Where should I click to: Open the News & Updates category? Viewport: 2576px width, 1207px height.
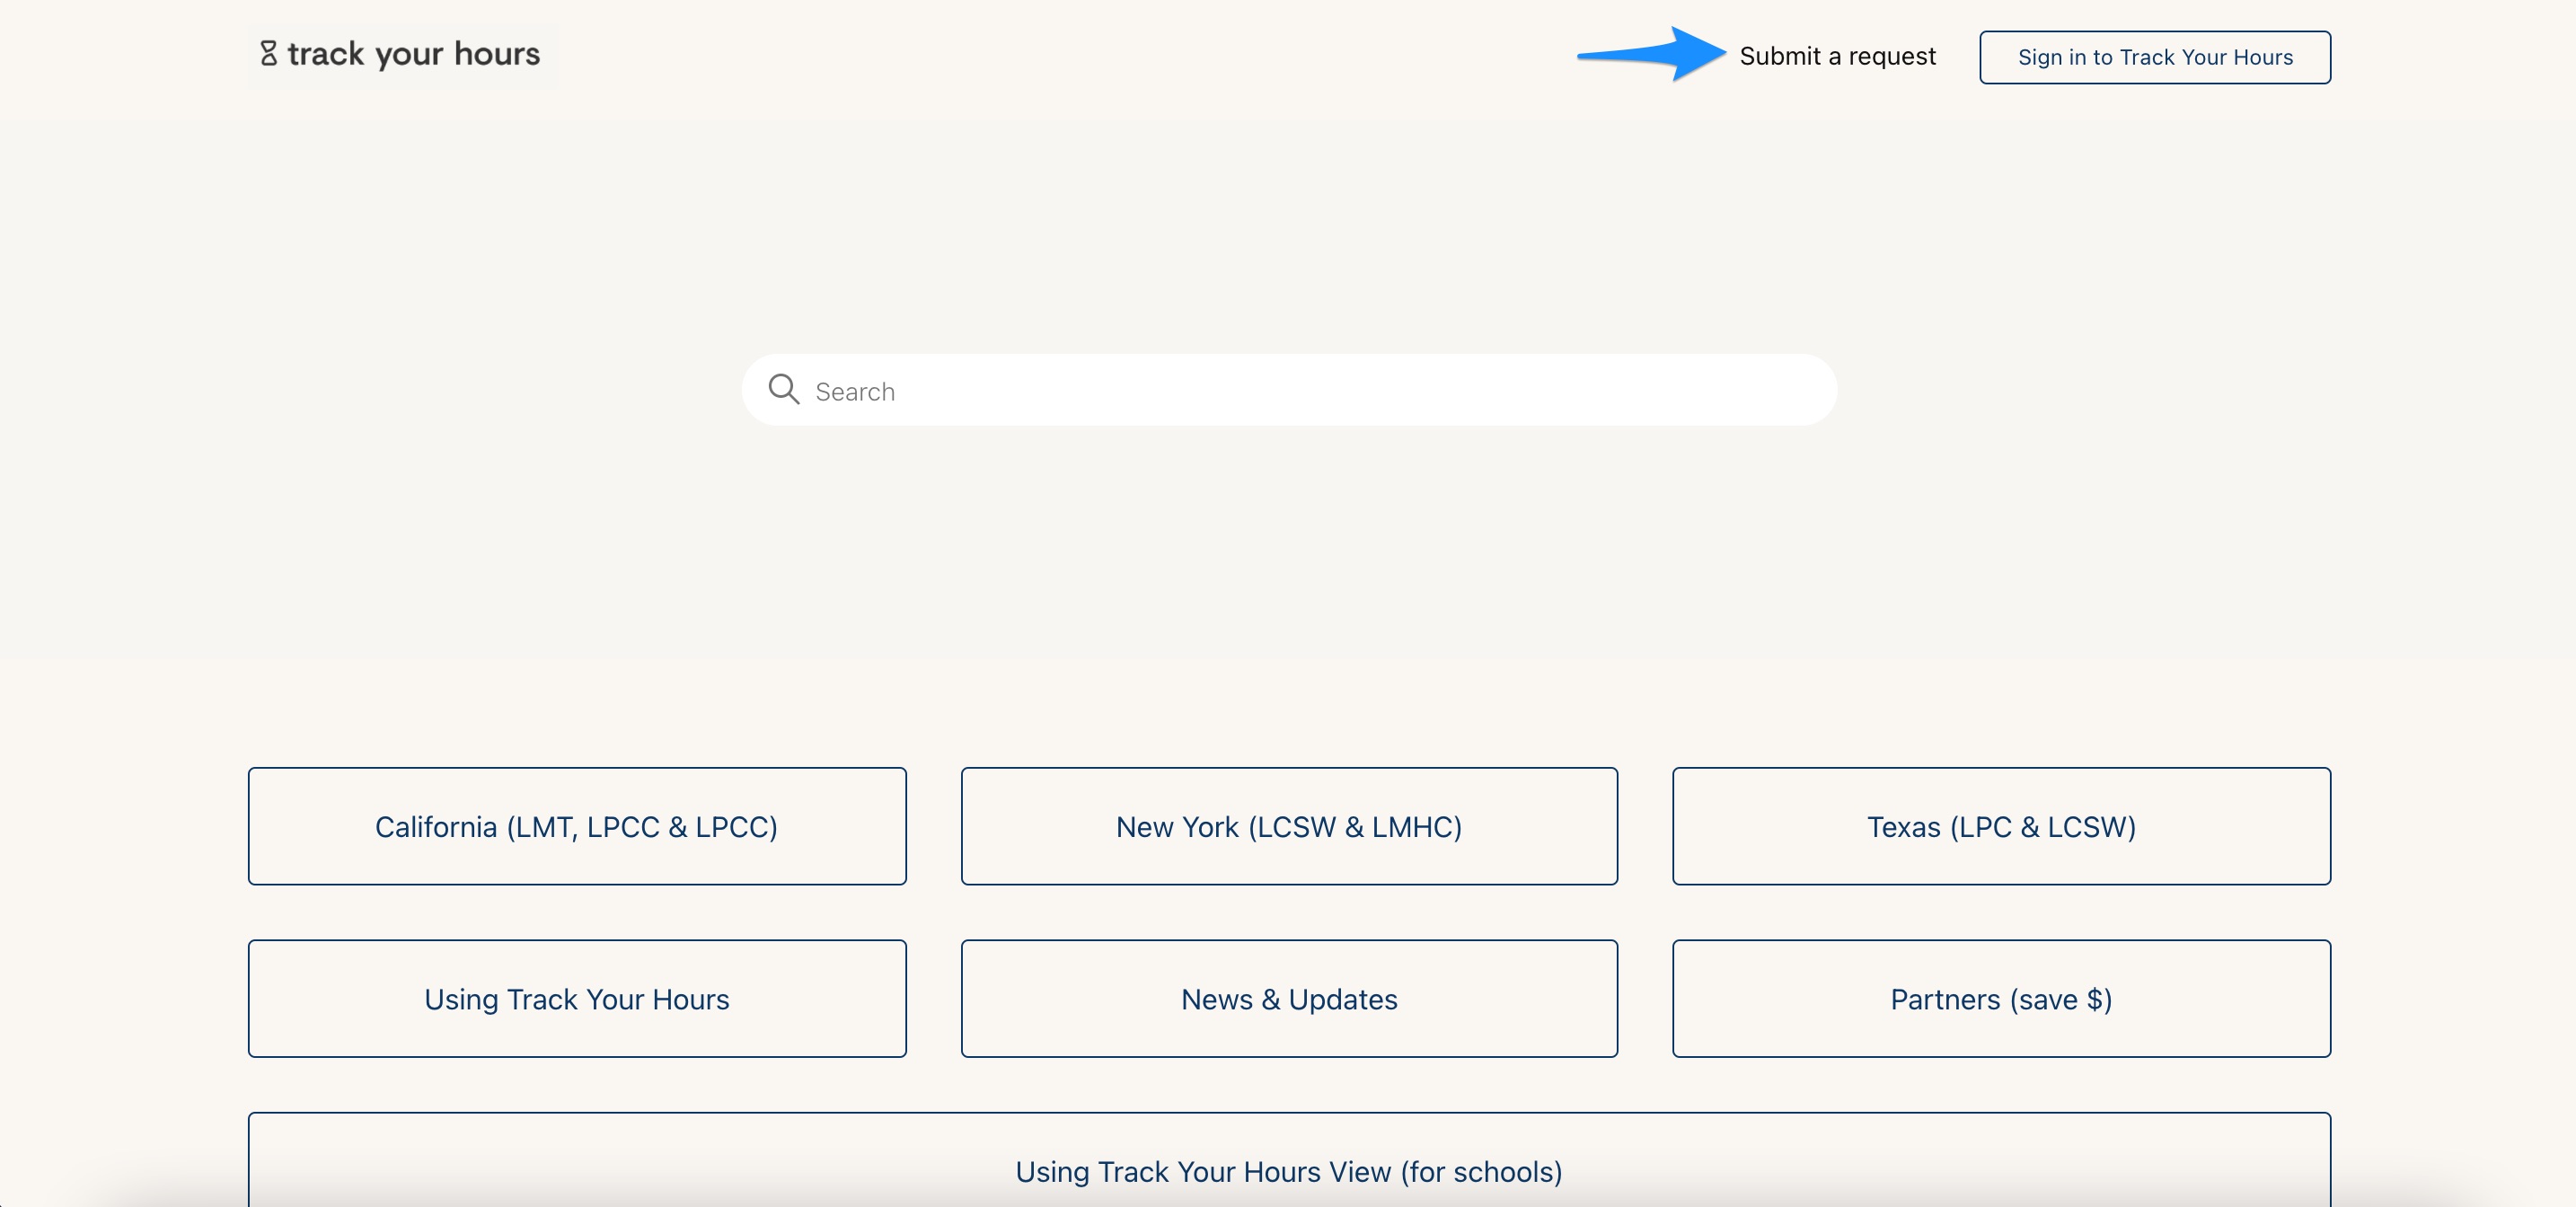pyautogui.click(x=1289, y=998)
